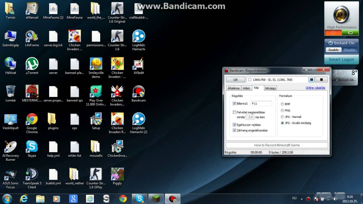
Task: Click the mp-ben interval value field
Action: pyautogui.click(x=250, y=117)
